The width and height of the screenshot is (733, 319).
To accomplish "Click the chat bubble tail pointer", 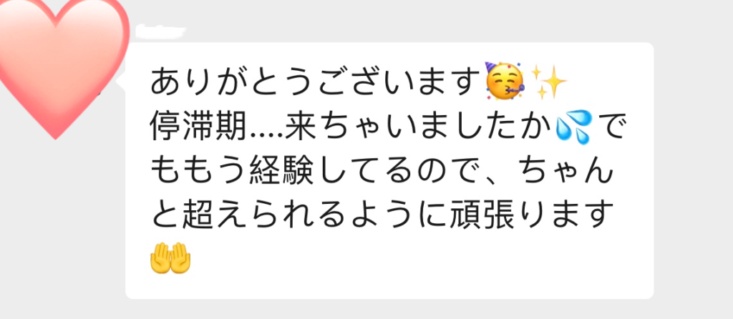I will coord(121,82).
